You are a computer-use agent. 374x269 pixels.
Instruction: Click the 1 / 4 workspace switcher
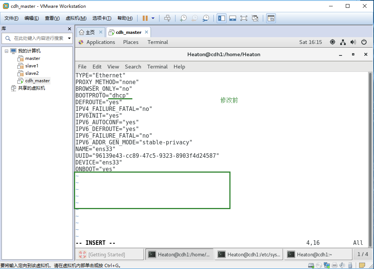(x=362, y=254)
